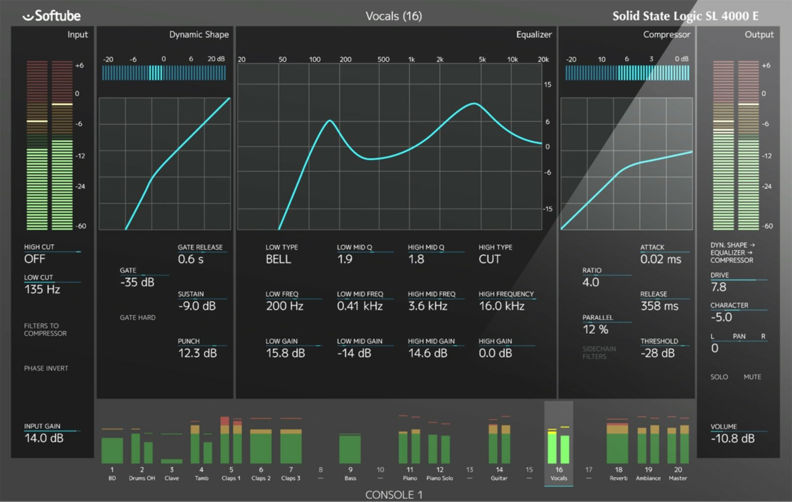Toggle Phase Invert on input
The width and height of the screenshot is (792, 502).
46,368
